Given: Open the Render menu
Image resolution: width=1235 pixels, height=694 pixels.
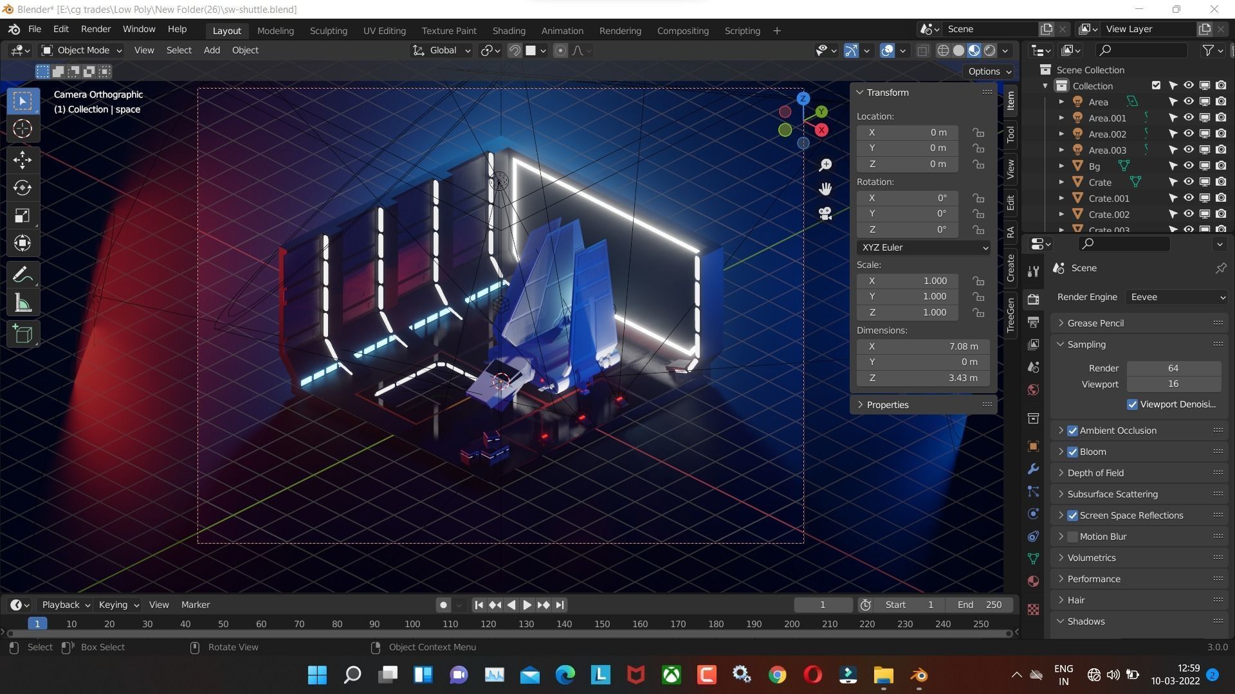Looking at the screenshot, I should 96,29.
